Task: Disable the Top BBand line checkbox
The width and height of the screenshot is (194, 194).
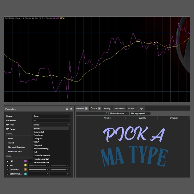Action: click(x=7, y=169)
